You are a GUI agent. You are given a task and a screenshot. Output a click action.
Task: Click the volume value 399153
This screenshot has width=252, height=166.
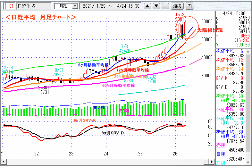tap(243, 45)
